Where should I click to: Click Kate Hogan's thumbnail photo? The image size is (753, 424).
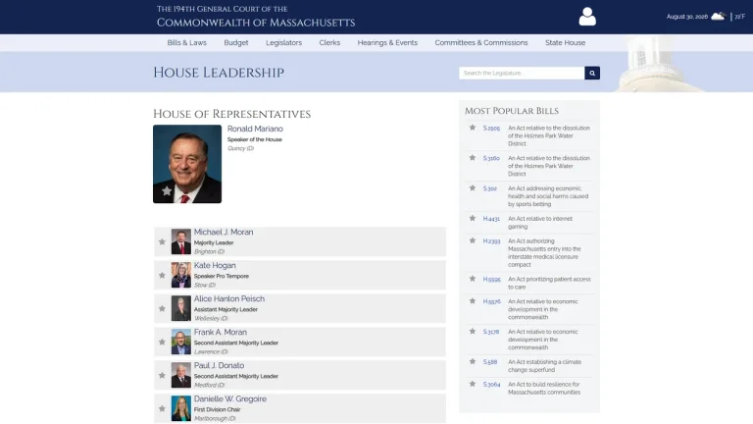181,275
